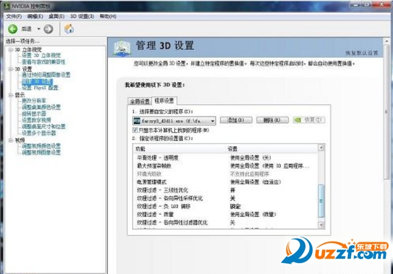This screenshot has height=274, width=393.
Task: Open 调整视频颜色设置 in the task tree
Action: (41, 146)
